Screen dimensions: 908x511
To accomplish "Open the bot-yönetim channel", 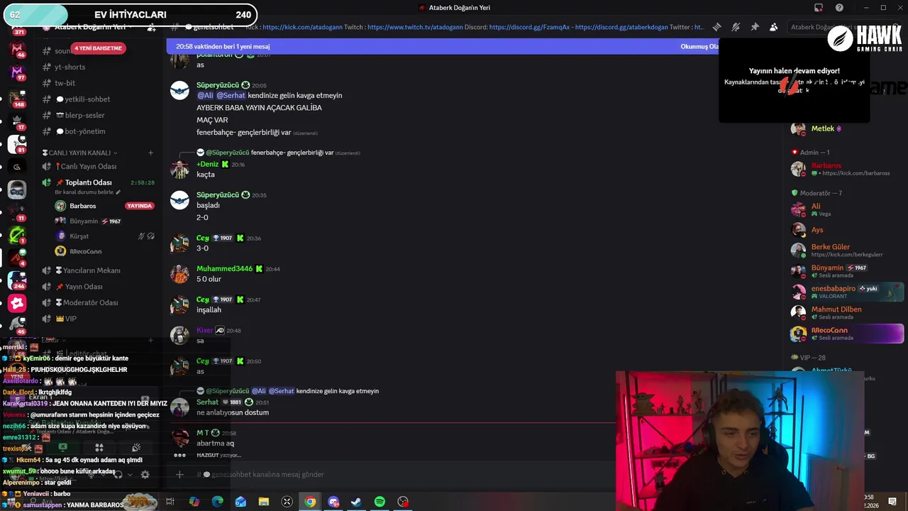I will click(99, 131).
